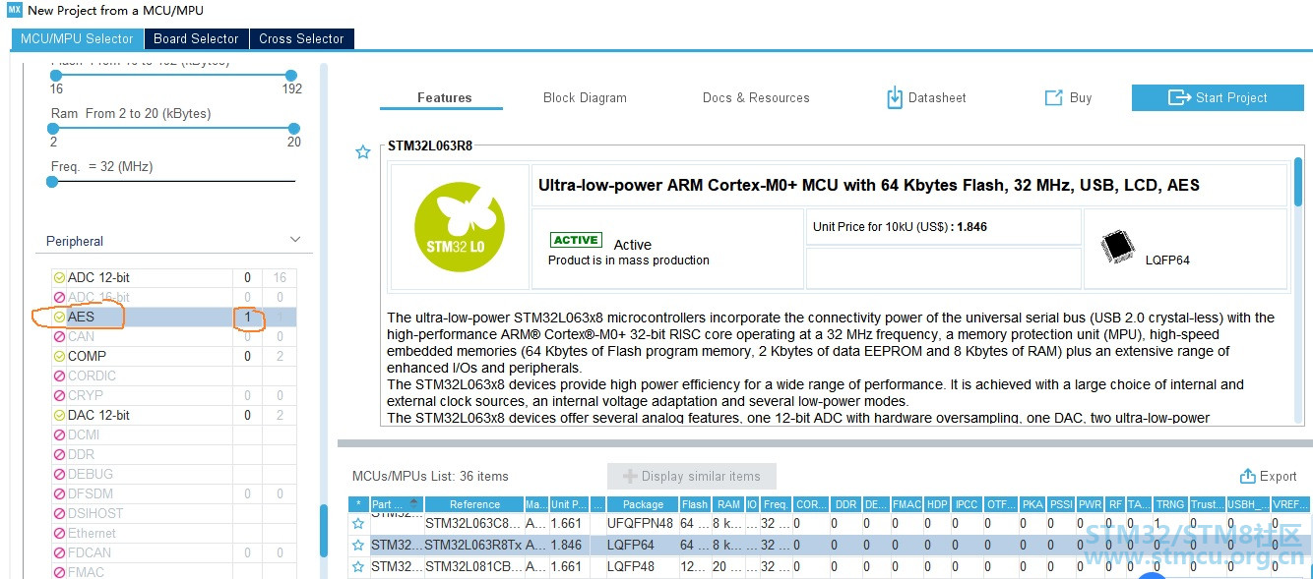Click the ADC 12-bit minimum value field
Screen dimensions: 1313x579
[248, 277]
